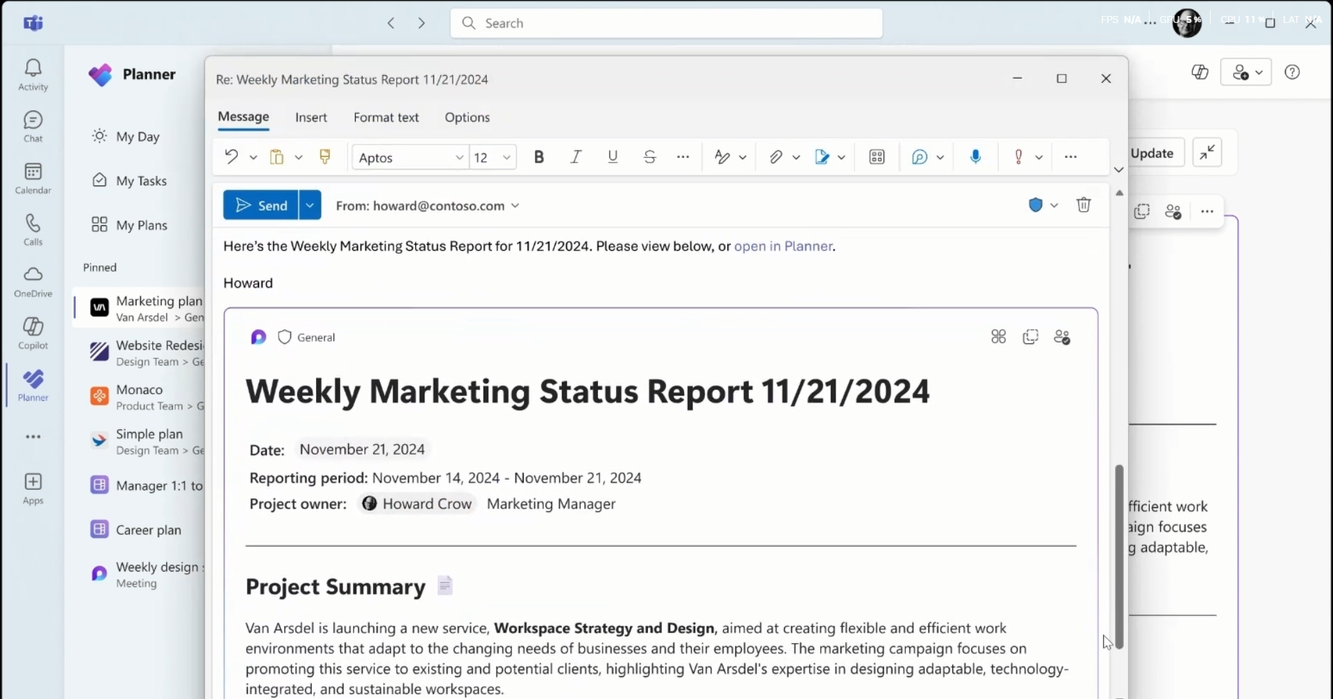Expand the sensitivity shield dropdown arrow
The width and height of the screenshot is (1333, 699).
pyautogui.click(x=1054, y=205)
